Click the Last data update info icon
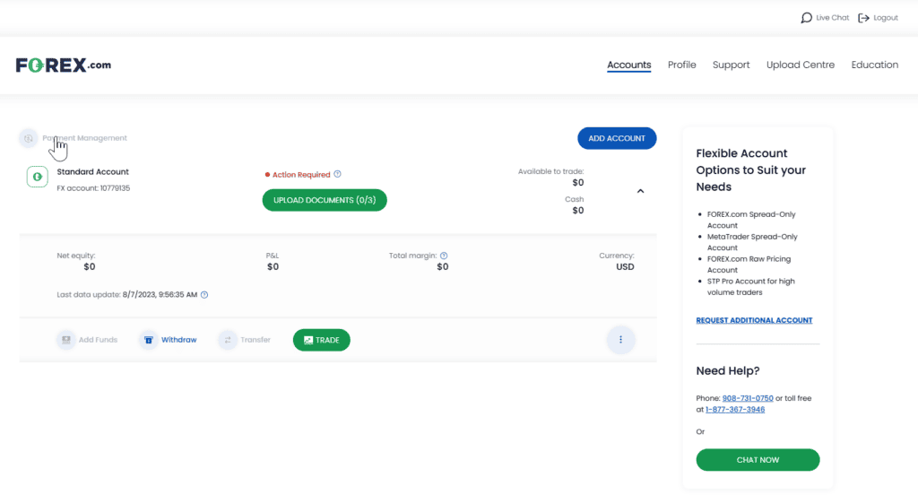Viewport: 918px width, 495px height. pos(204,295)
